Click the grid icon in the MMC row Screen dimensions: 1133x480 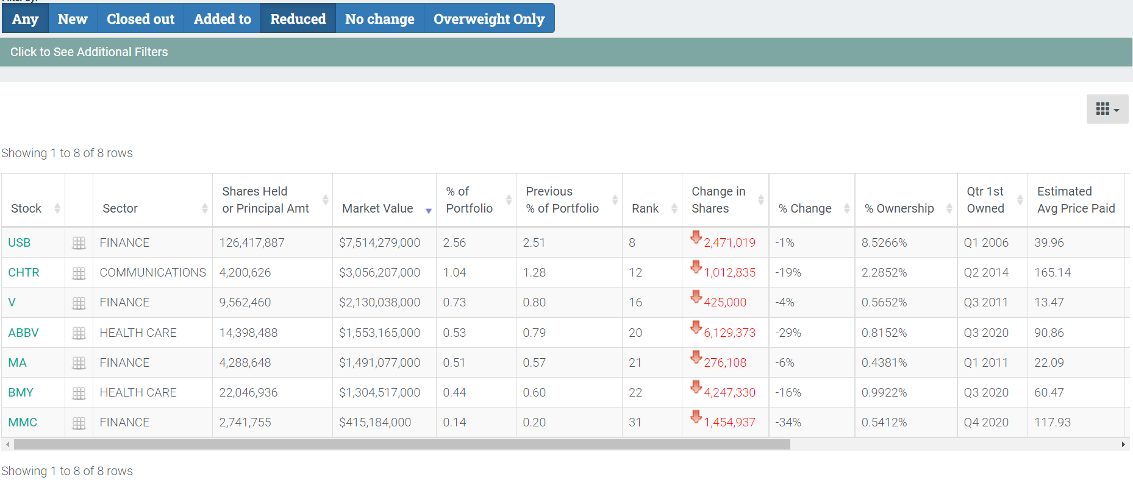[79, 423]
